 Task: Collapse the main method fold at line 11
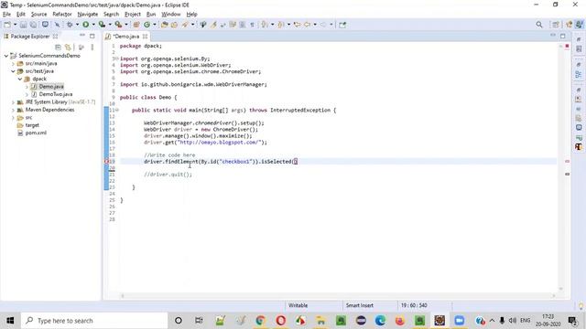pos(117,110)
